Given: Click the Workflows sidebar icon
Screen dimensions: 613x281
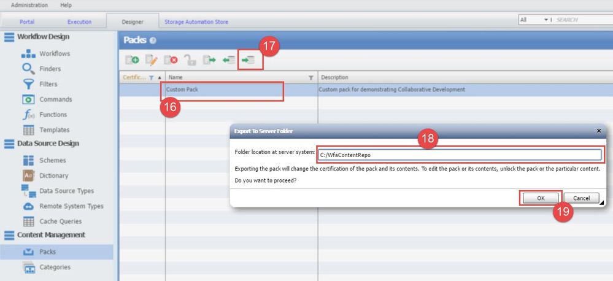Looking at the screenshot, I should (28, 53).
